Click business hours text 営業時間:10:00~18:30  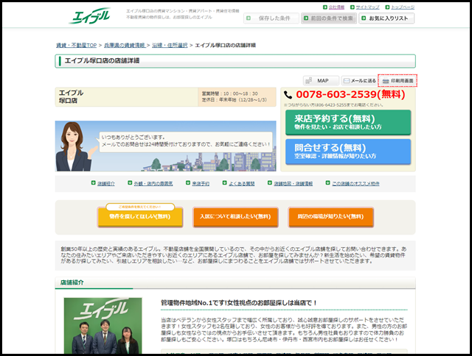(x=229, y=93)
